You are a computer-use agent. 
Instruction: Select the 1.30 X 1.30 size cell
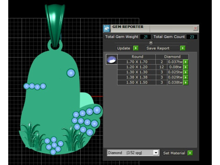[137, 72]
